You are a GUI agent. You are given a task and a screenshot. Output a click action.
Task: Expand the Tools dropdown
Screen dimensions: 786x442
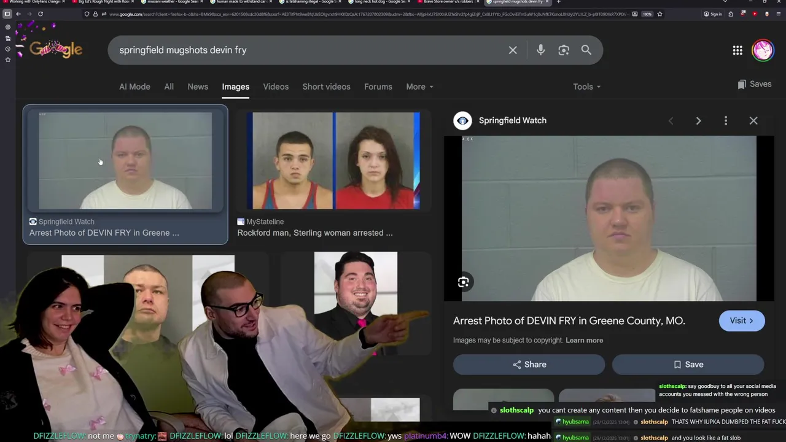point(586,87)
